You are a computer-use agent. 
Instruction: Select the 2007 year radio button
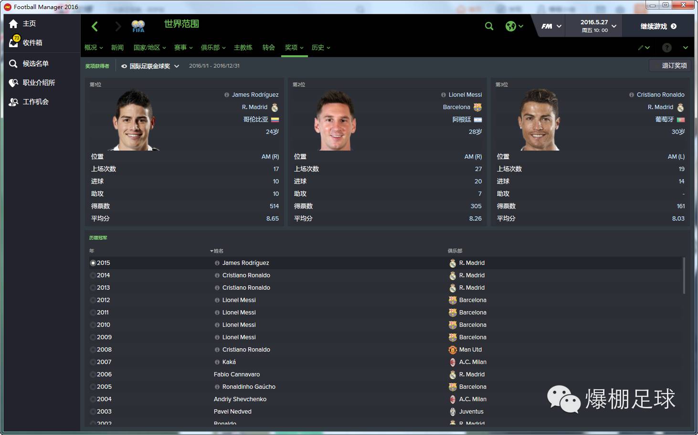pyautogui.click(x=93, y=362)
